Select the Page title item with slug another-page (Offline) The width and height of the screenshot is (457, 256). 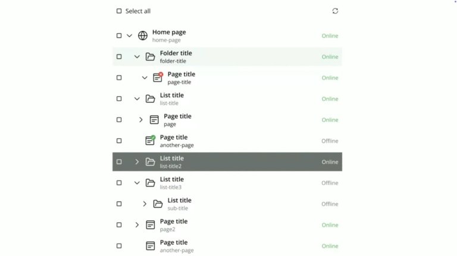point(176,141)
